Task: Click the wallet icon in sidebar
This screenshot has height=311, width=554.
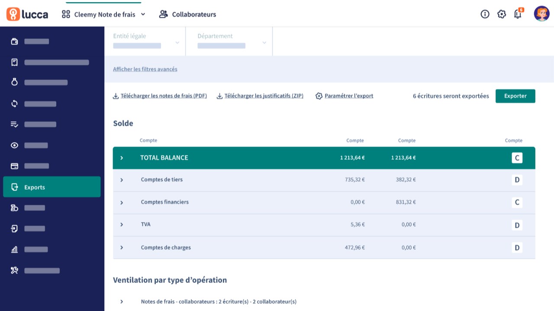Action: [14, 41]
